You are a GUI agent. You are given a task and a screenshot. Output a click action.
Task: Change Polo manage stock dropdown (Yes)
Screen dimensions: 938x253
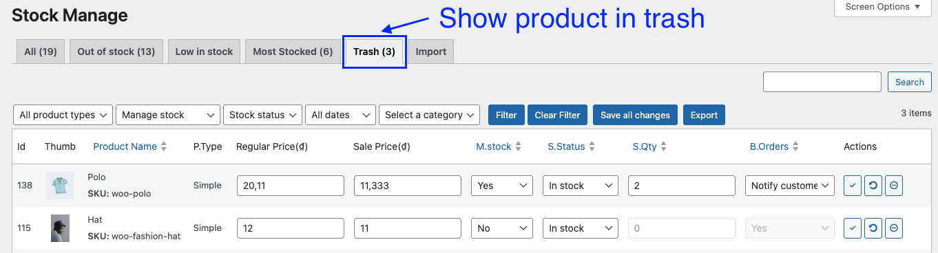pos(502,186)
